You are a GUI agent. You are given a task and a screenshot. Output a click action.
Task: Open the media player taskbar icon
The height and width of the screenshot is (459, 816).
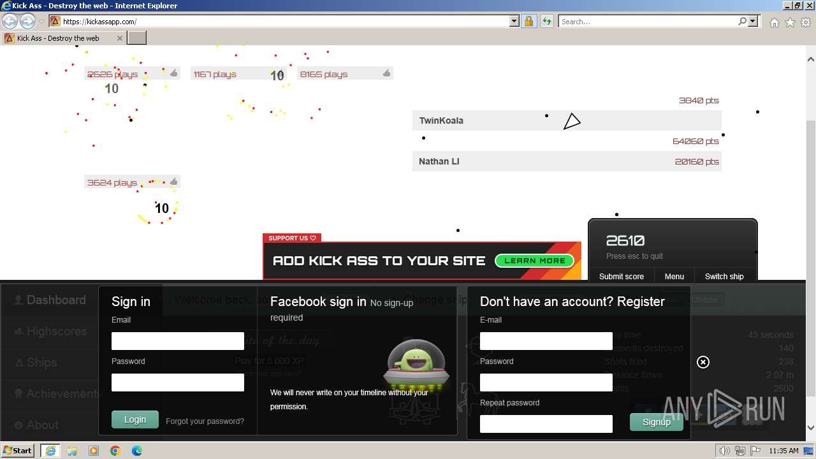pos(94,451)
